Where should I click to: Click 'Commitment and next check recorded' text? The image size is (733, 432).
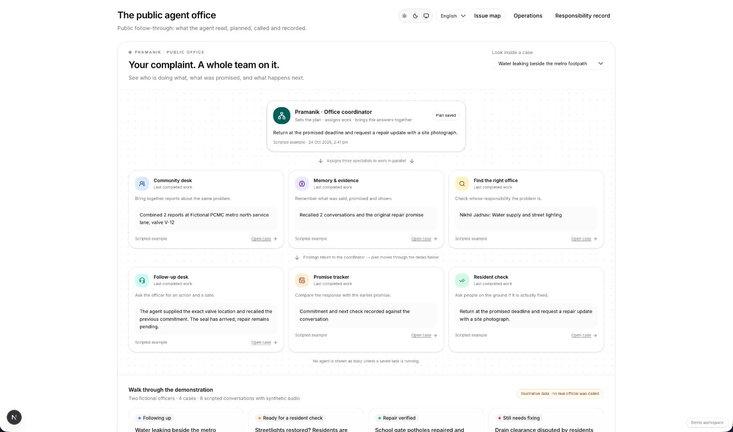[x=355, y=315]
